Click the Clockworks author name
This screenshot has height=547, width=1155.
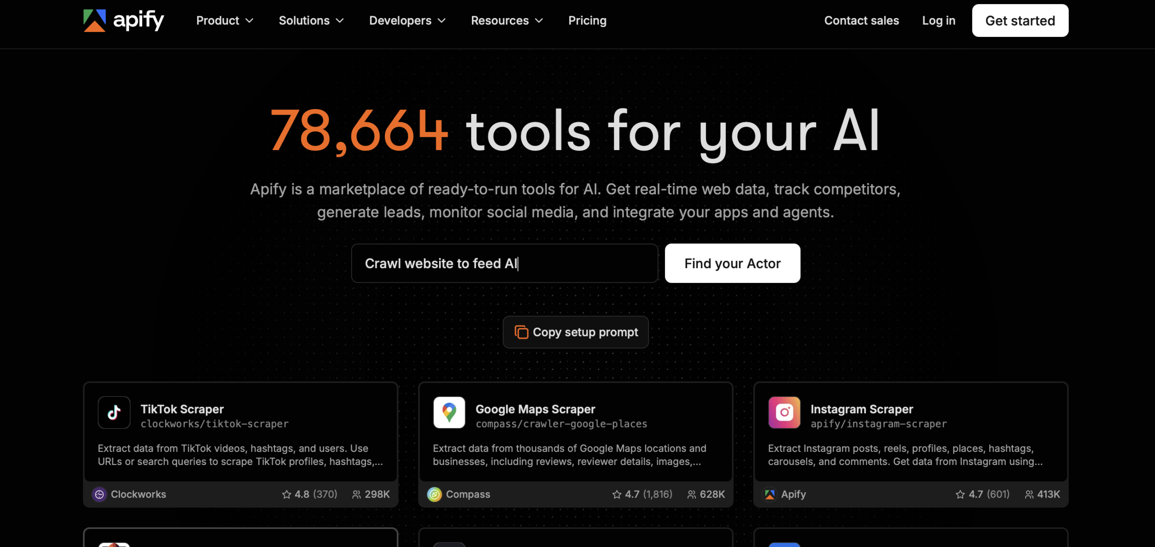[x=138, y=494]
